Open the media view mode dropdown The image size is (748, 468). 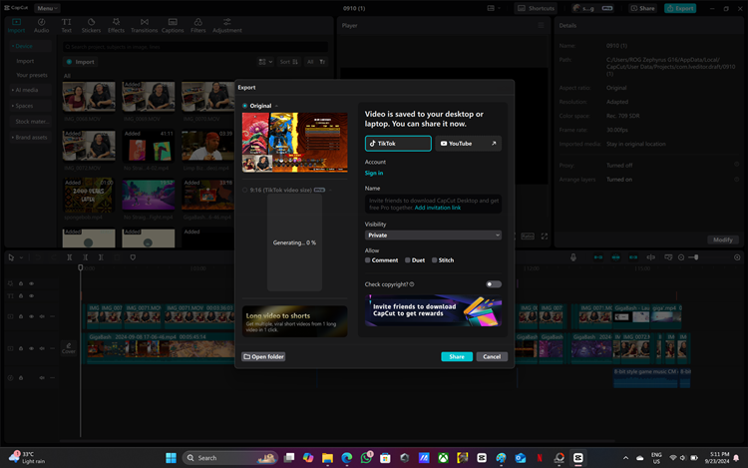[x=265, y=62]
